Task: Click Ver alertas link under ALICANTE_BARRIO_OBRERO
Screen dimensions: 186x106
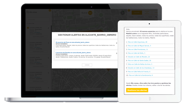Action: pos(37,32)
